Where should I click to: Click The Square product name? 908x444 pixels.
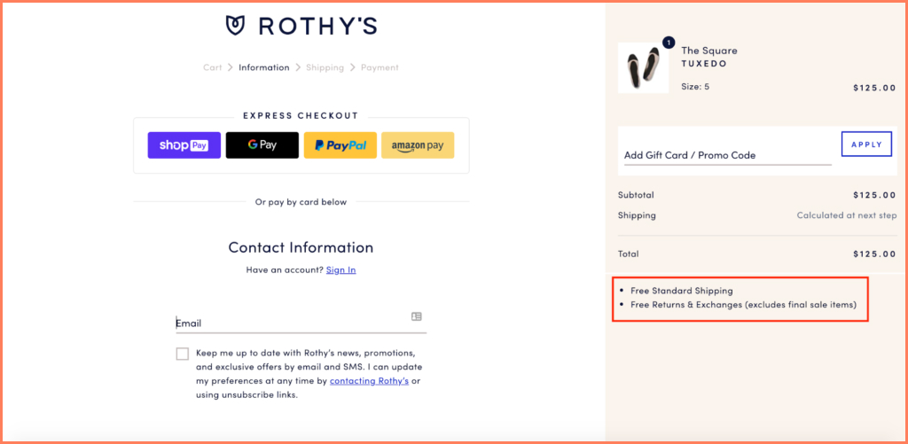[709, 51]
